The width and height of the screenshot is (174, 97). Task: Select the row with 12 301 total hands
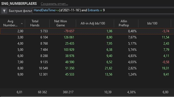point(87,74)
